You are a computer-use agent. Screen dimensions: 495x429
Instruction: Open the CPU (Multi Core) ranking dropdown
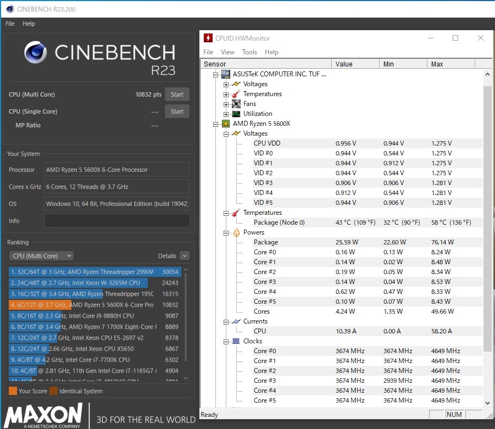click(41, 255)
